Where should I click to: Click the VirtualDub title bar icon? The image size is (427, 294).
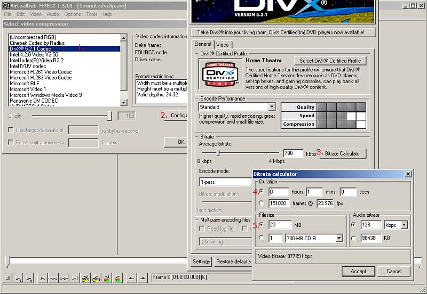coord(6,5)
